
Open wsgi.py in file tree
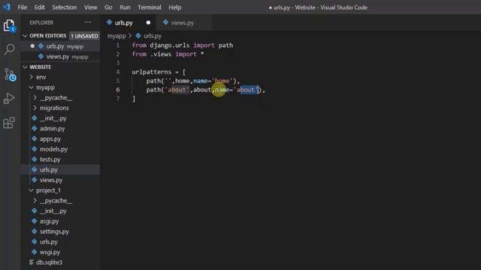coord(60,252)
